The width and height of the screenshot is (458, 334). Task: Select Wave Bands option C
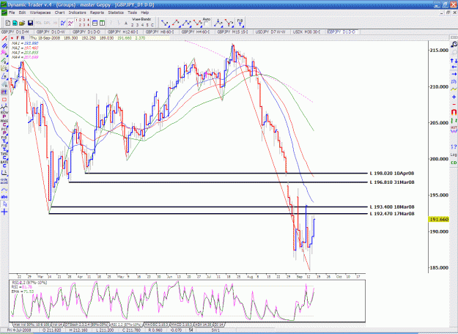[x=152, y=25]
